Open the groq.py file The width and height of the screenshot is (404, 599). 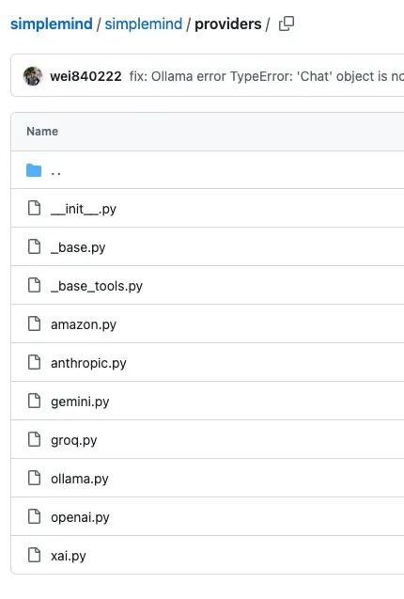[73, 440]
